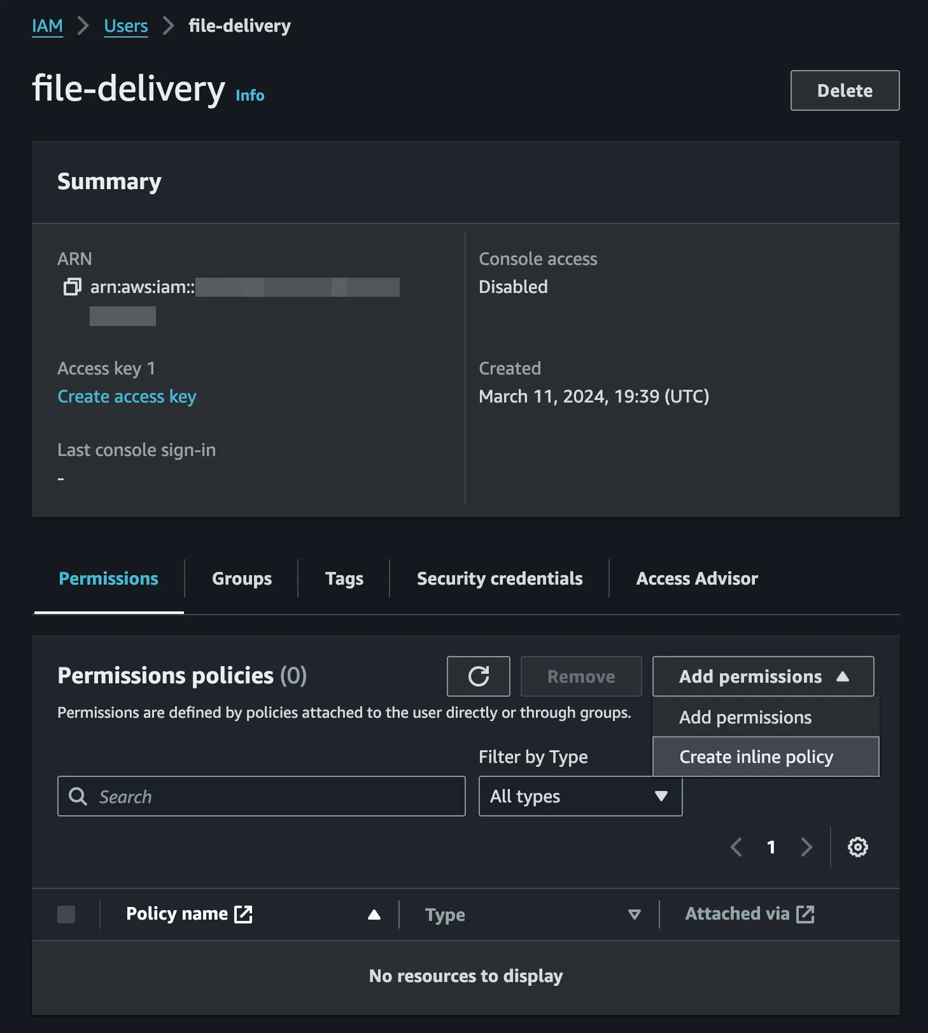This screenshot has height=1033, width=928.
Task: Open the All types filter dropdown
Action: pyautogui.click(x=580, y=796)
